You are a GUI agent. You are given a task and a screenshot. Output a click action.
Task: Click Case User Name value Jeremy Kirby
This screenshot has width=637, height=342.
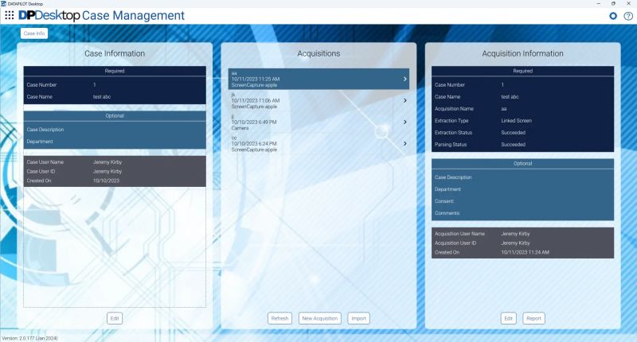[x=107, y=162]
